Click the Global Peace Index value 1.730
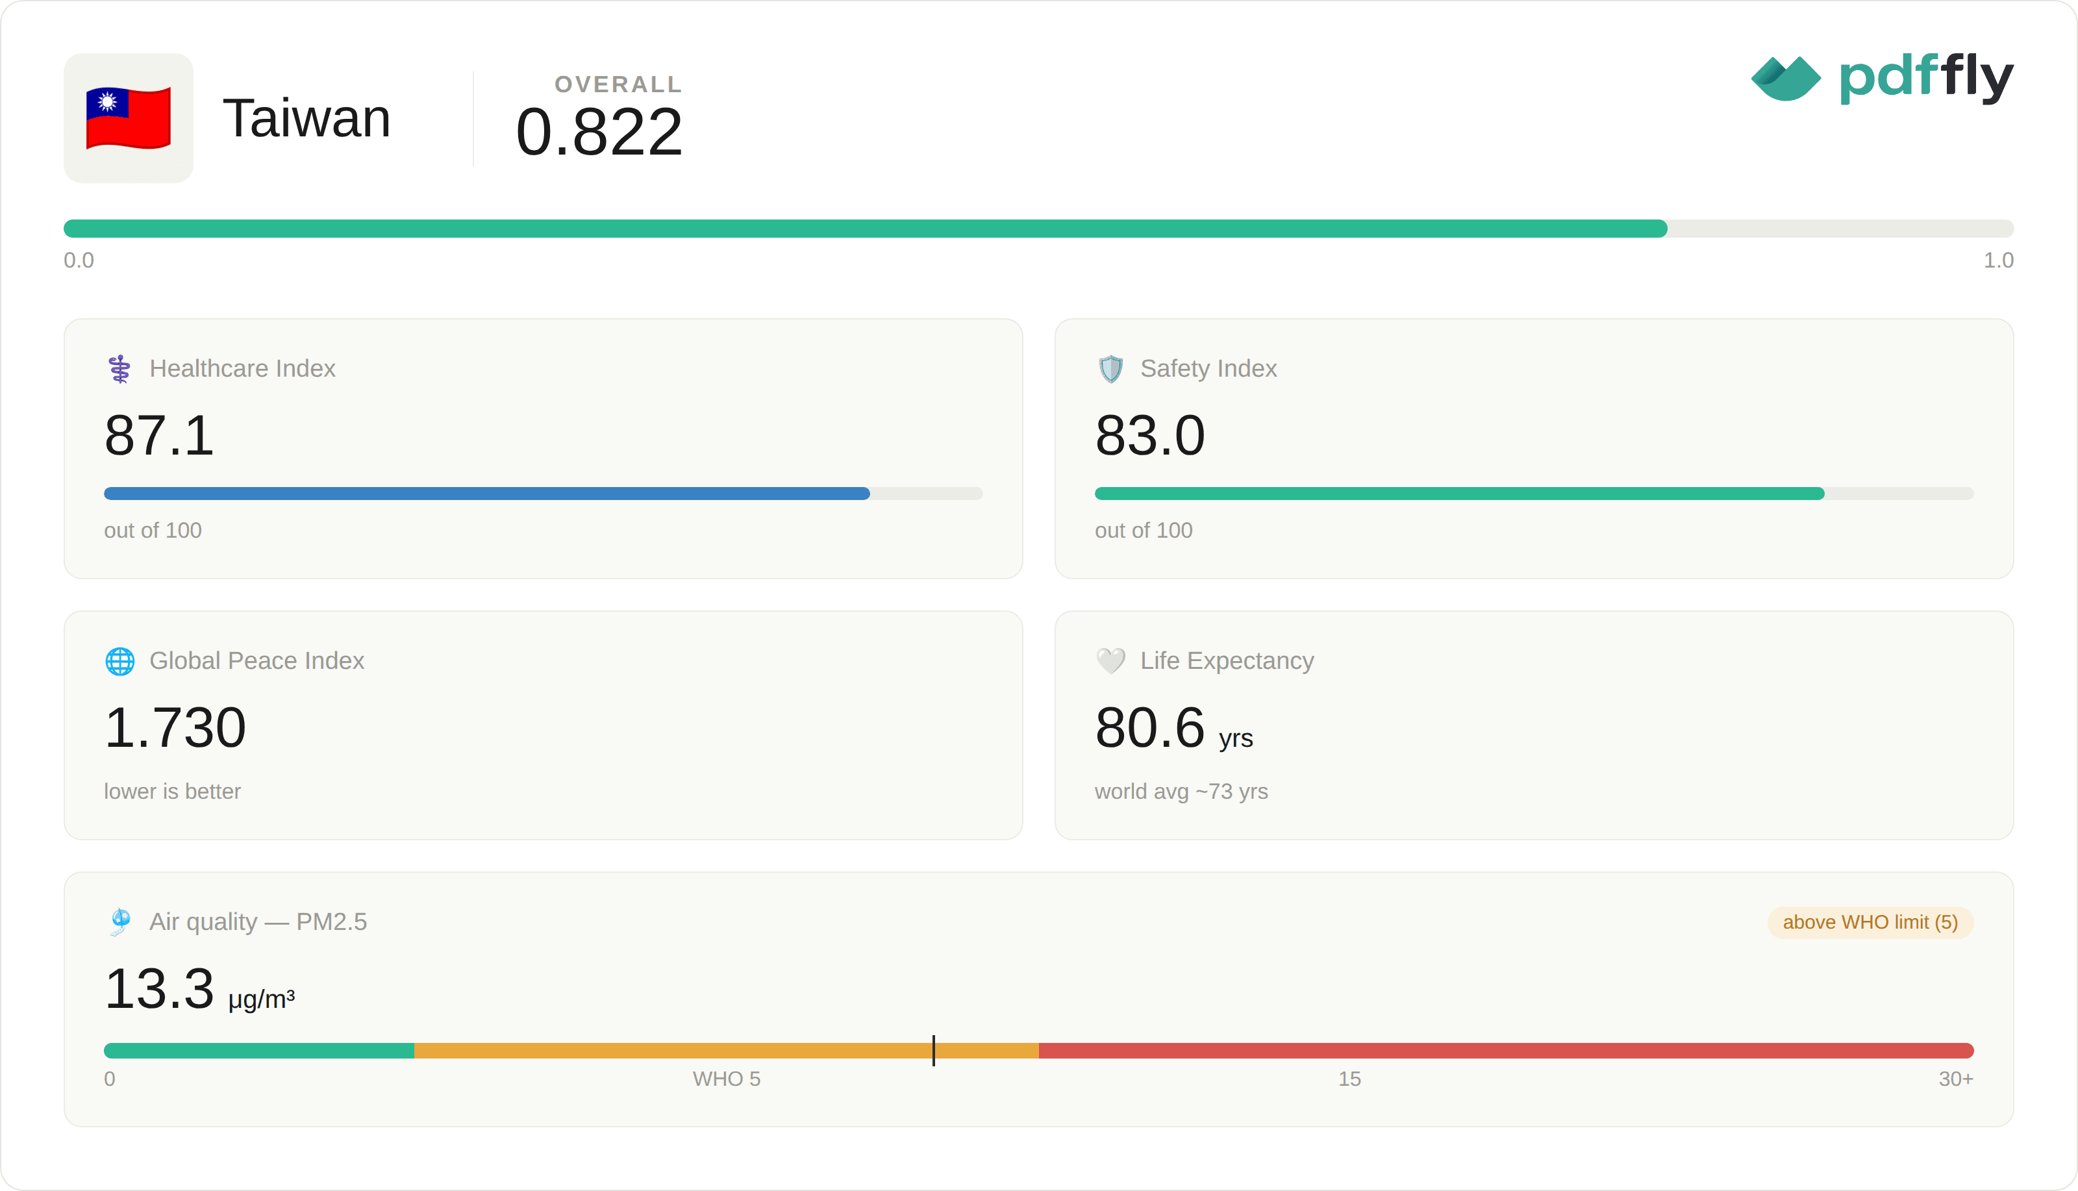Image resolution: width=2078 pixels, height=1191 pixels. tap(175, 727)
